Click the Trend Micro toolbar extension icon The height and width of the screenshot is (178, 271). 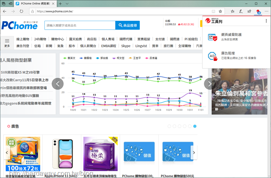[258, 12]
